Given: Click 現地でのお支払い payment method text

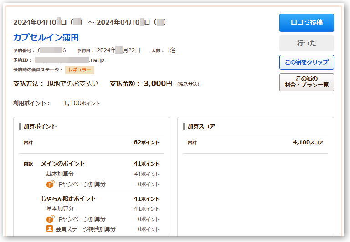Looking at the screenshot, I should [x=73, y=84].
